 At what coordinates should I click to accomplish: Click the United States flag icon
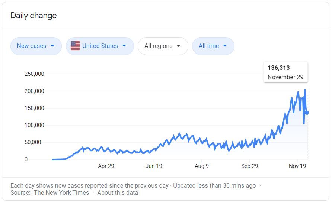[x=75, y=46]
